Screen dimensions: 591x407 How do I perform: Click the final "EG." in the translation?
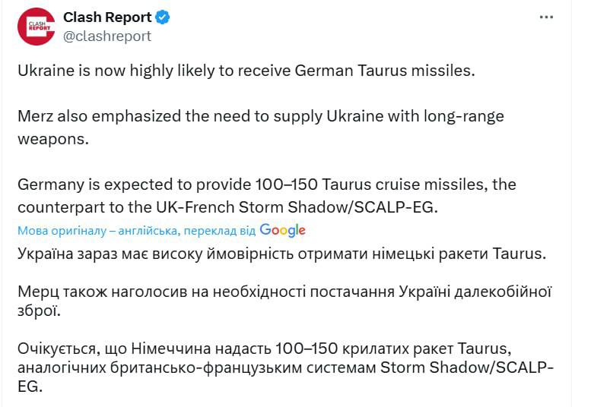tap(29, 386)
